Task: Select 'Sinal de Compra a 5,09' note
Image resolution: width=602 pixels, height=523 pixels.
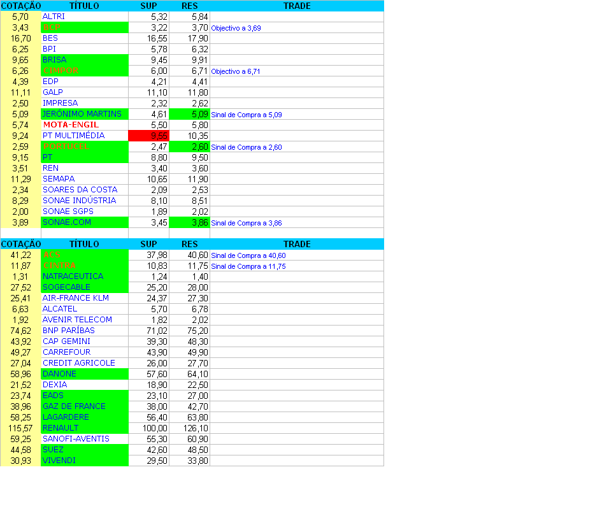Action: [x=247, y=115]
